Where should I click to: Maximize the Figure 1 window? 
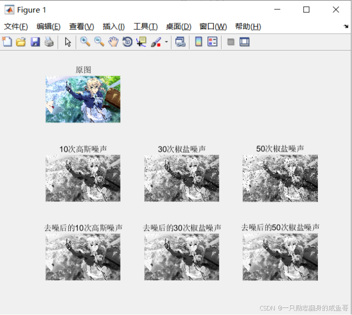coord(306,10)
